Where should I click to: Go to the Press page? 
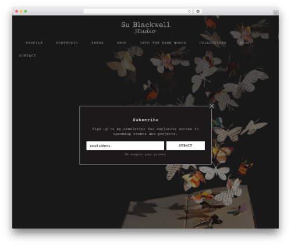tap(97, 42)
